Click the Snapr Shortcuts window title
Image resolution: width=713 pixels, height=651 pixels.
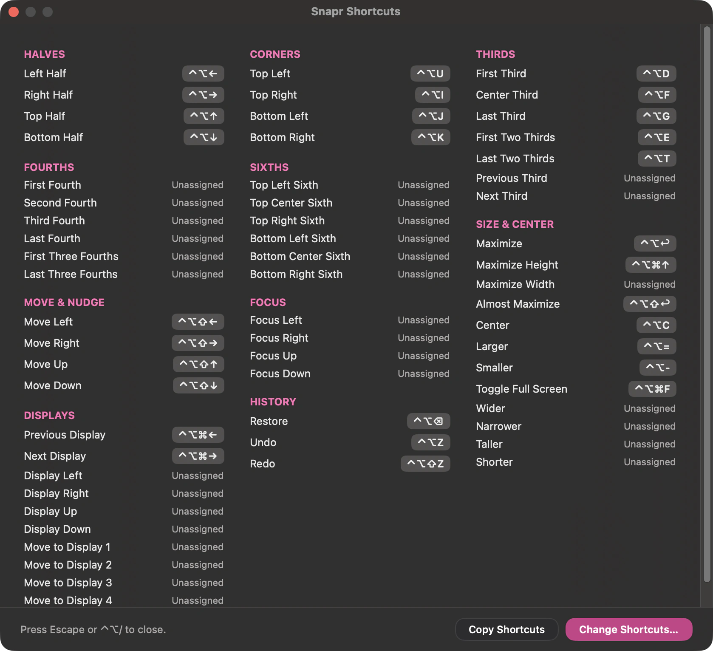click(356, 11)
